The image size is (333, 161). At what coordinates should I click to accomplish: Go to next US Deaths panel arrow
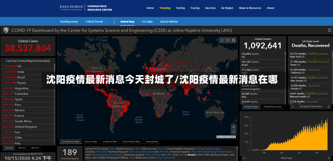(x=329, y=107)
